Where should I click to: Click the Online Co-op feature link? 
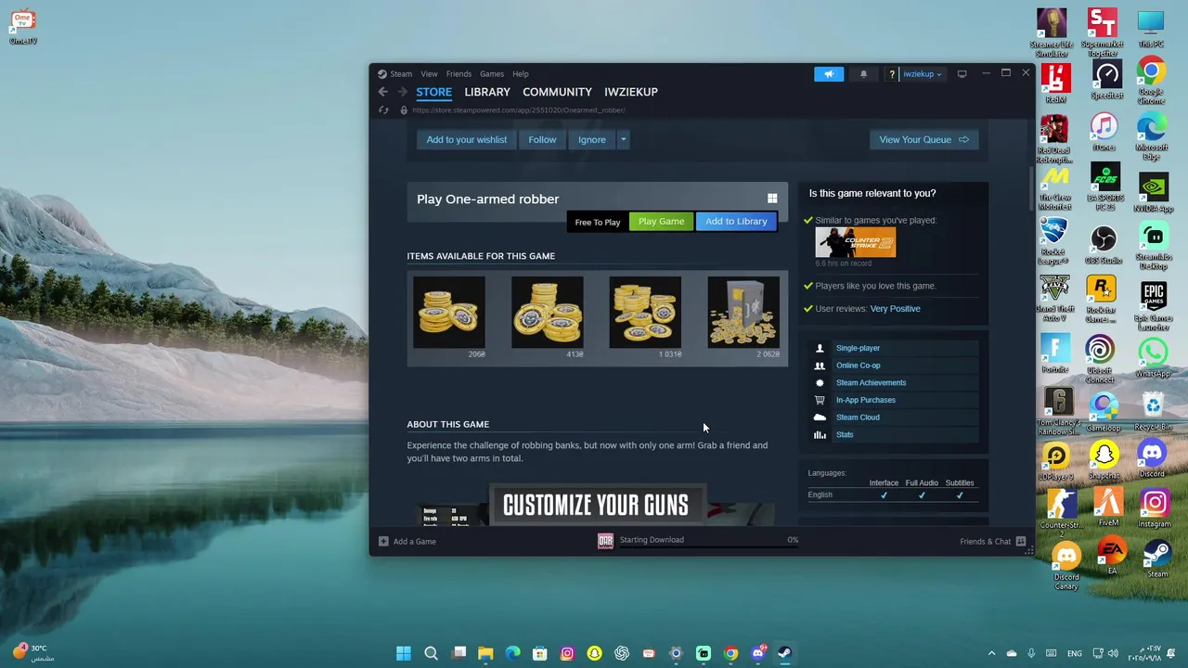click(858, 366)
